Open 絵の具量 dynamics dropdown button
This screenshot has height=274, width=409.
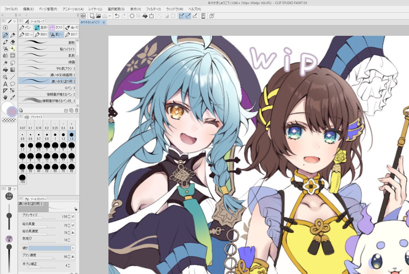tap(73, 225)
